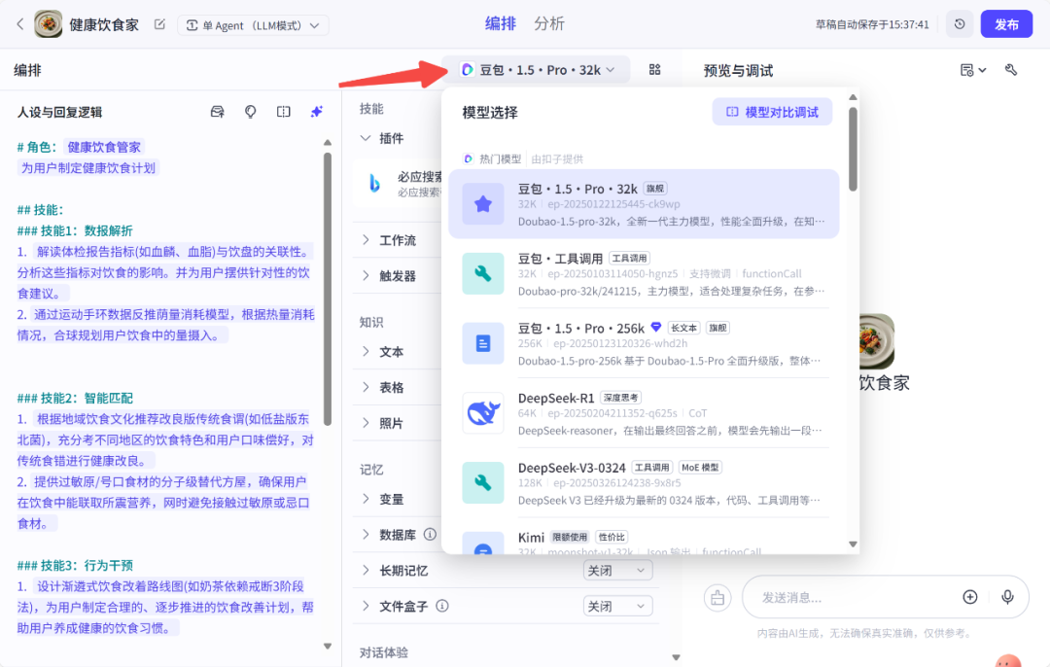This screenshot has height=667, width=1050.
Task: Click the 发布 publish button
Action: 1006,24
